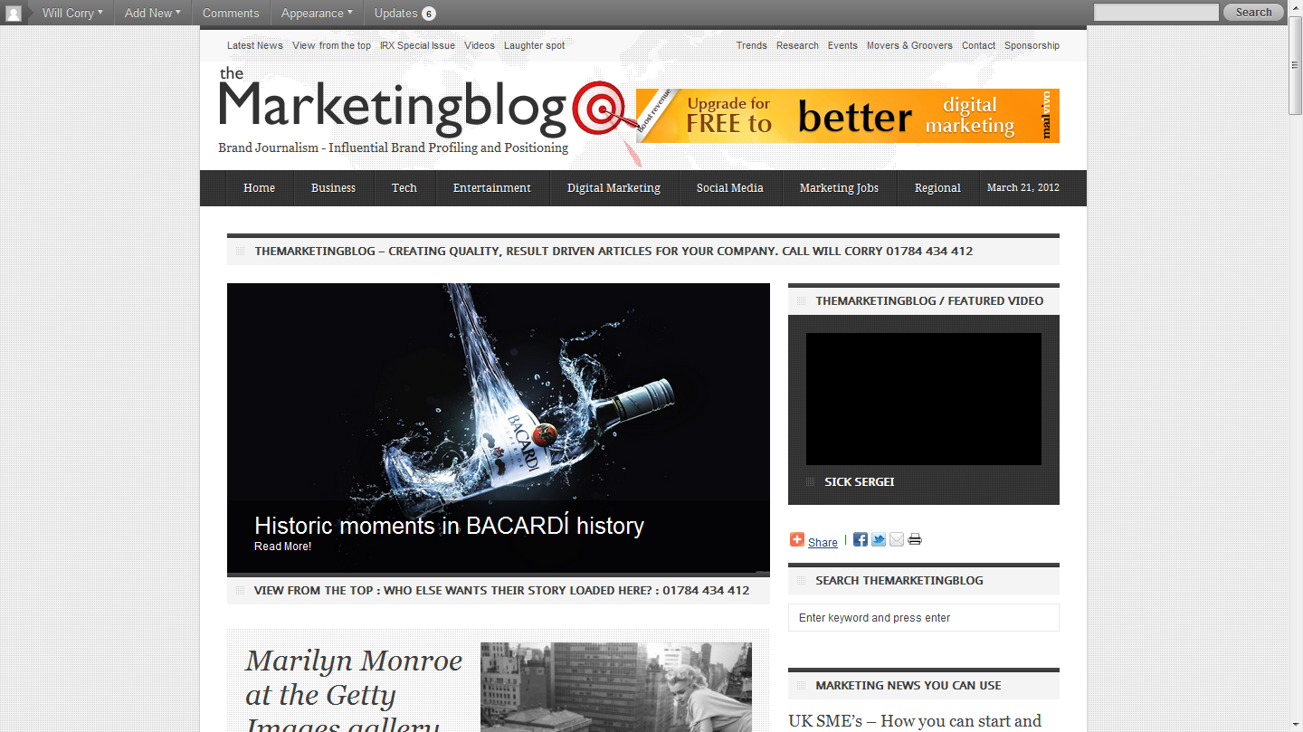Share the page via Twitter icon
The width and height of the screenshot is (1303, 732).
coord(879,540)
